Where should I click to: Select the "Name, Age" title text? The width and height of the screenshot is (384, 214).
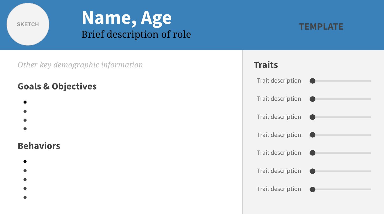(127, 18)
